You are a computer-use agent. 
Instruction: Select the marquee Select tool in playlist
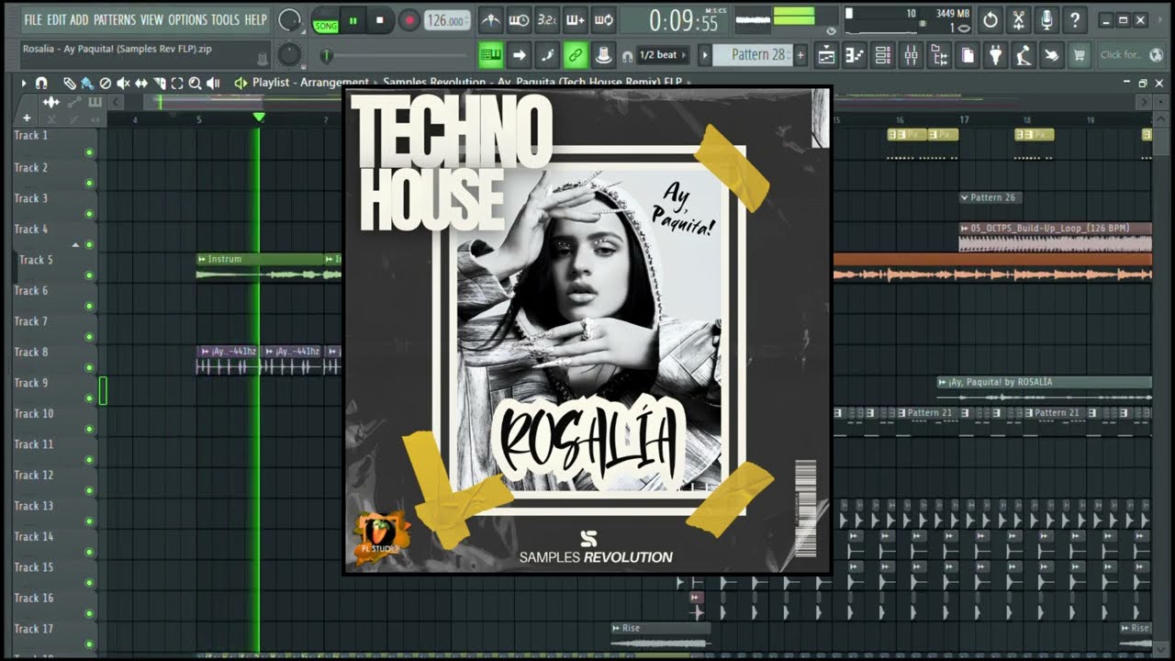click(x=177, y=83)
